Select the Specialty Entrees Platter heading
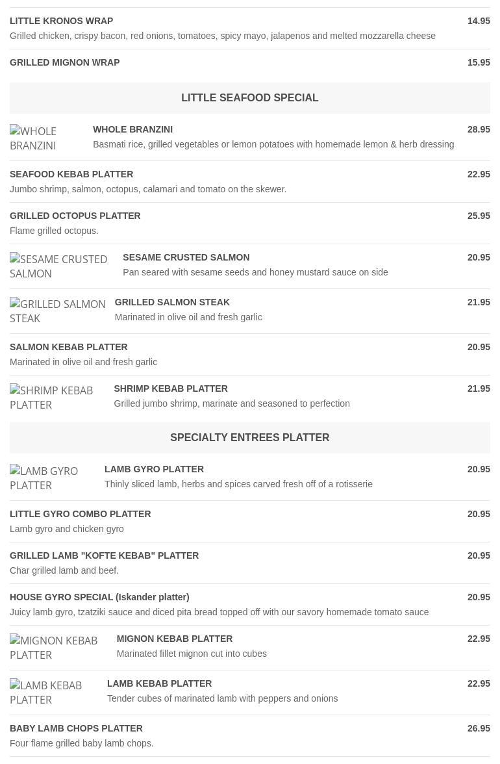Screen dimensions: 500x764 click(249, 438)
